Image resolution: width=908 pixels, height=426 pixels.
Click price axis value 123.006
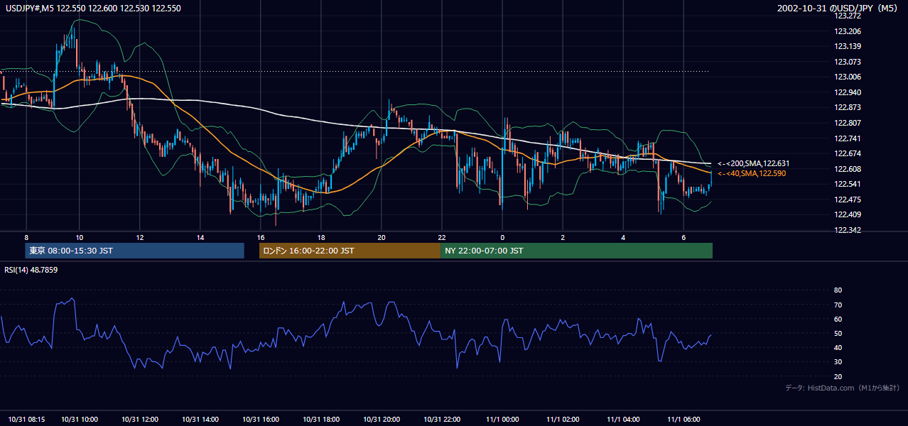coord(847,77)
